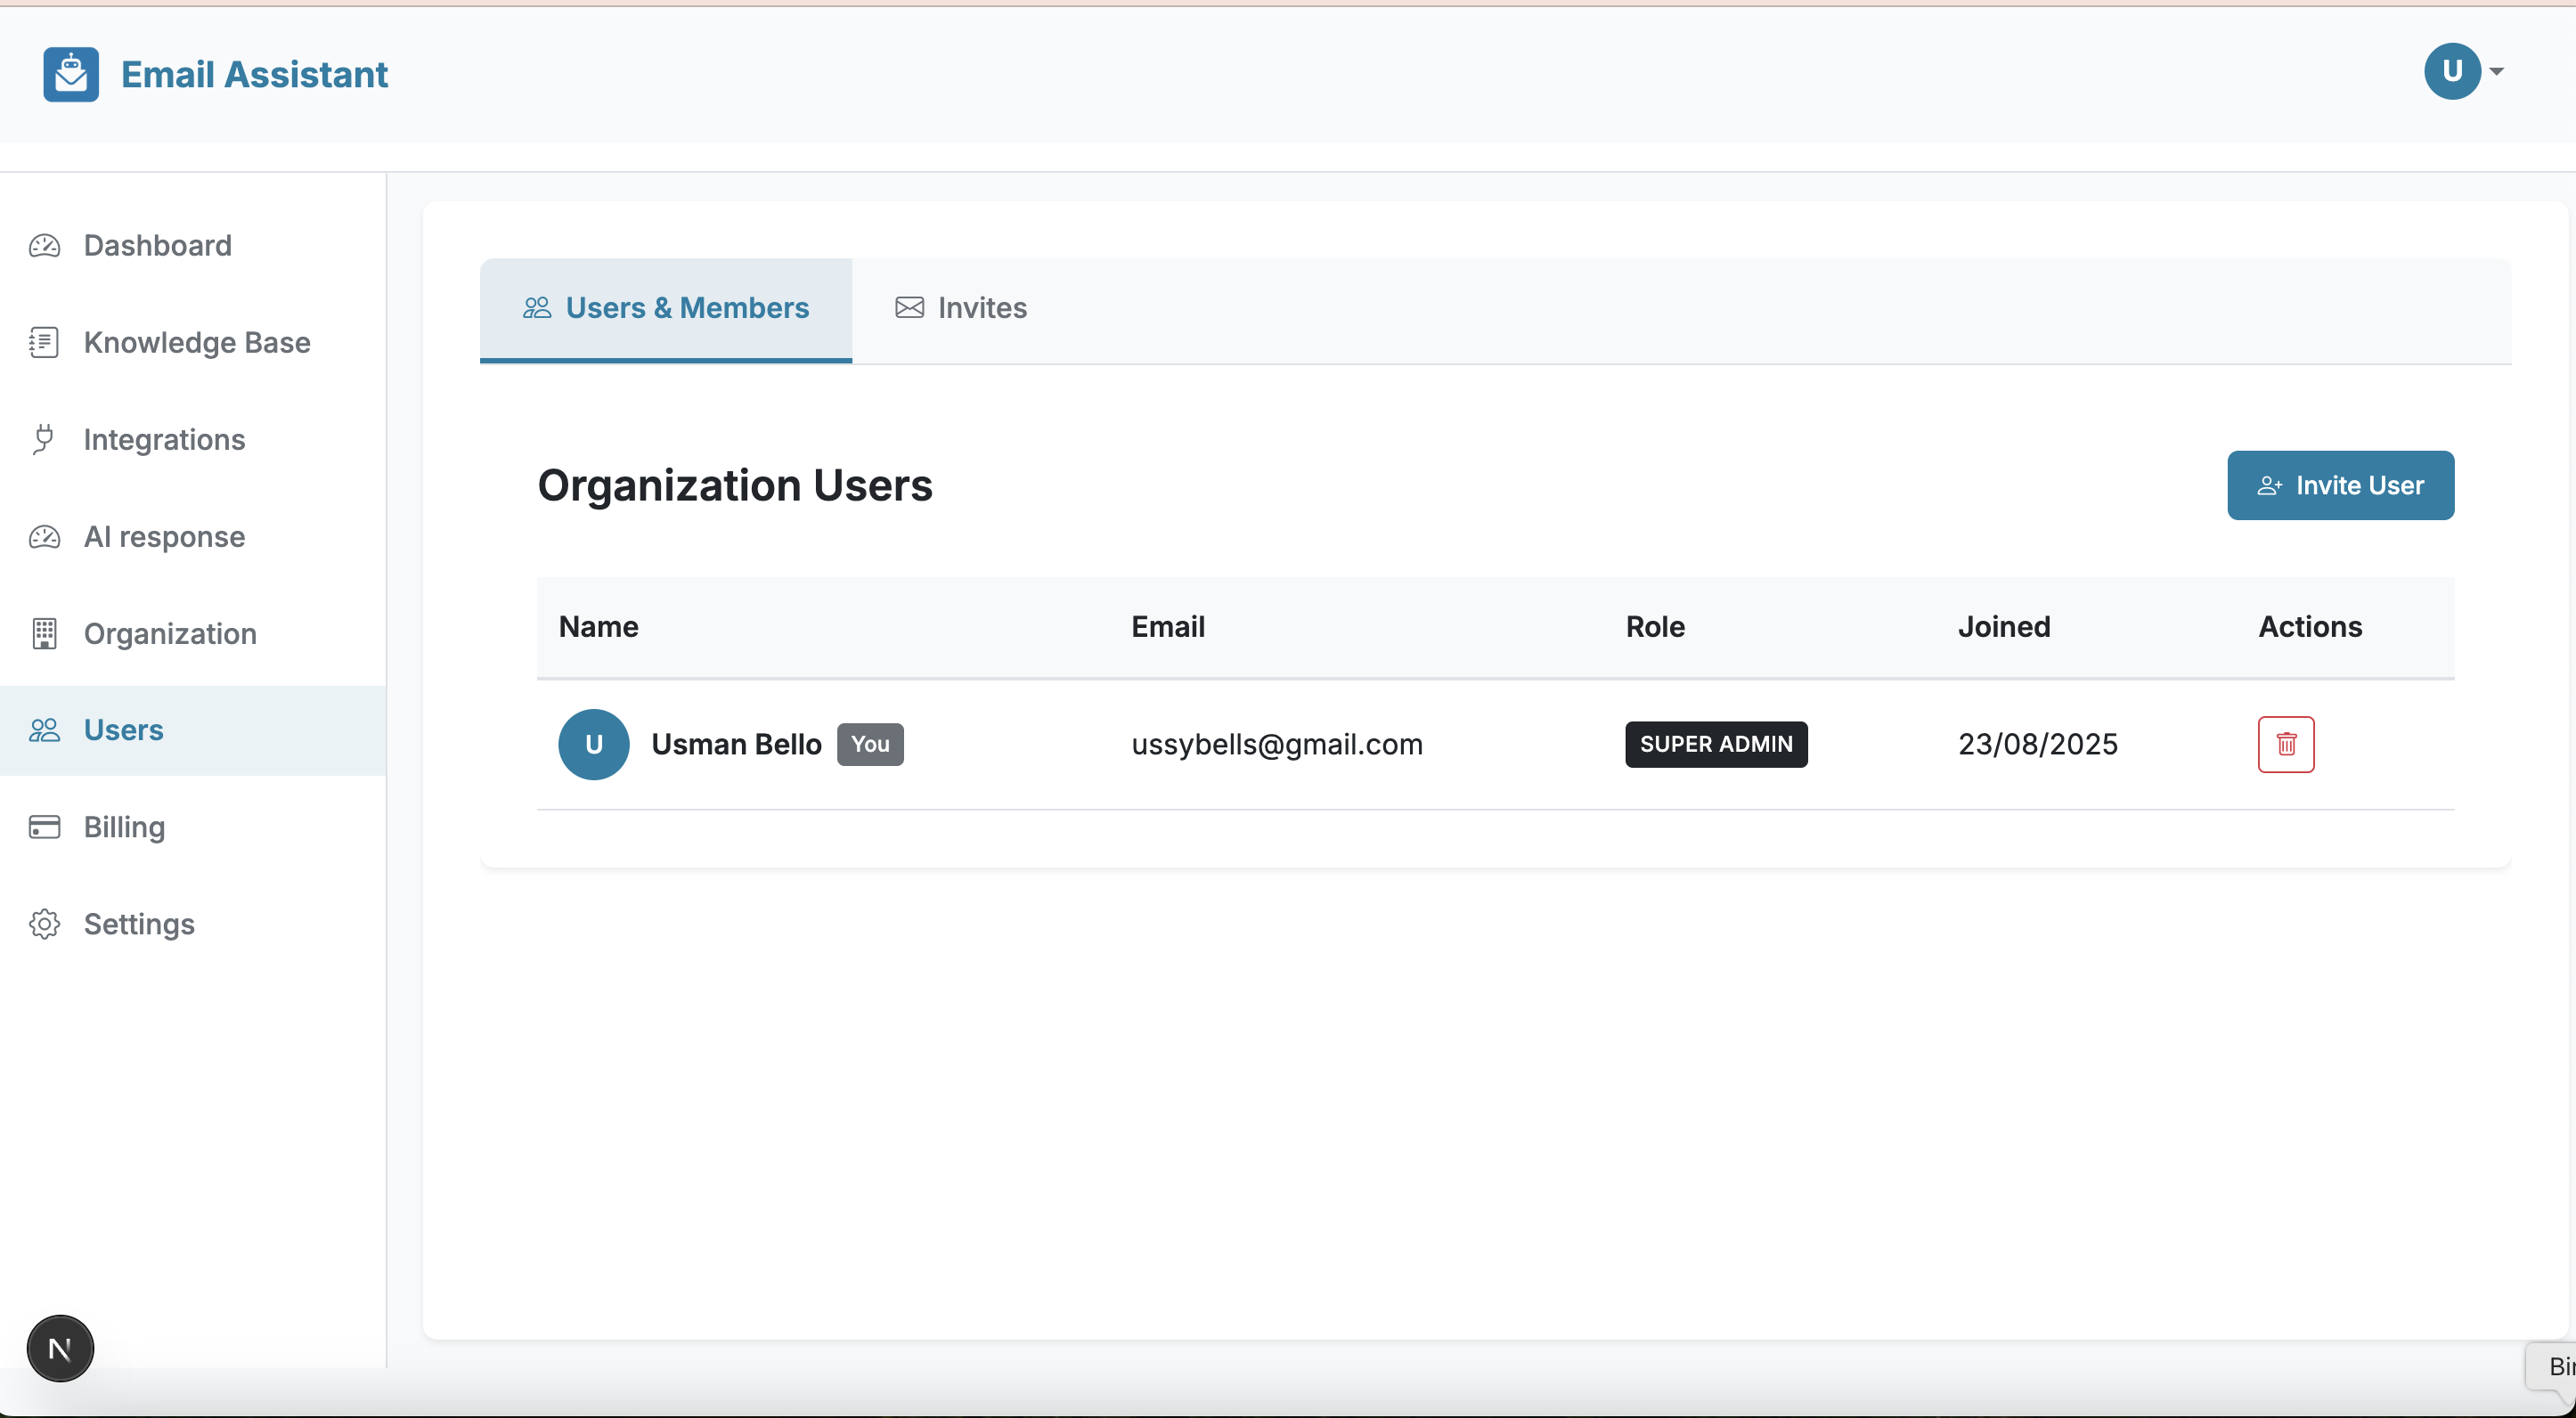
Task: Click the envelope icon on Invites tab
Action: (908, 307)
